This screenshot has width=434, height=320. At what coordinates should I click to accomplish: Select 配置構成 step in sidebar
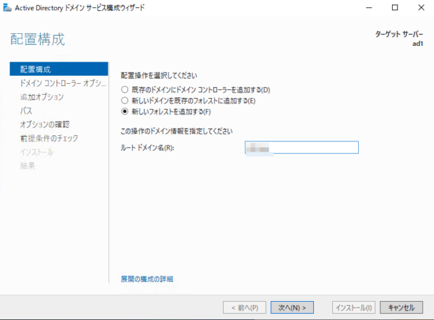coord(59,69)
